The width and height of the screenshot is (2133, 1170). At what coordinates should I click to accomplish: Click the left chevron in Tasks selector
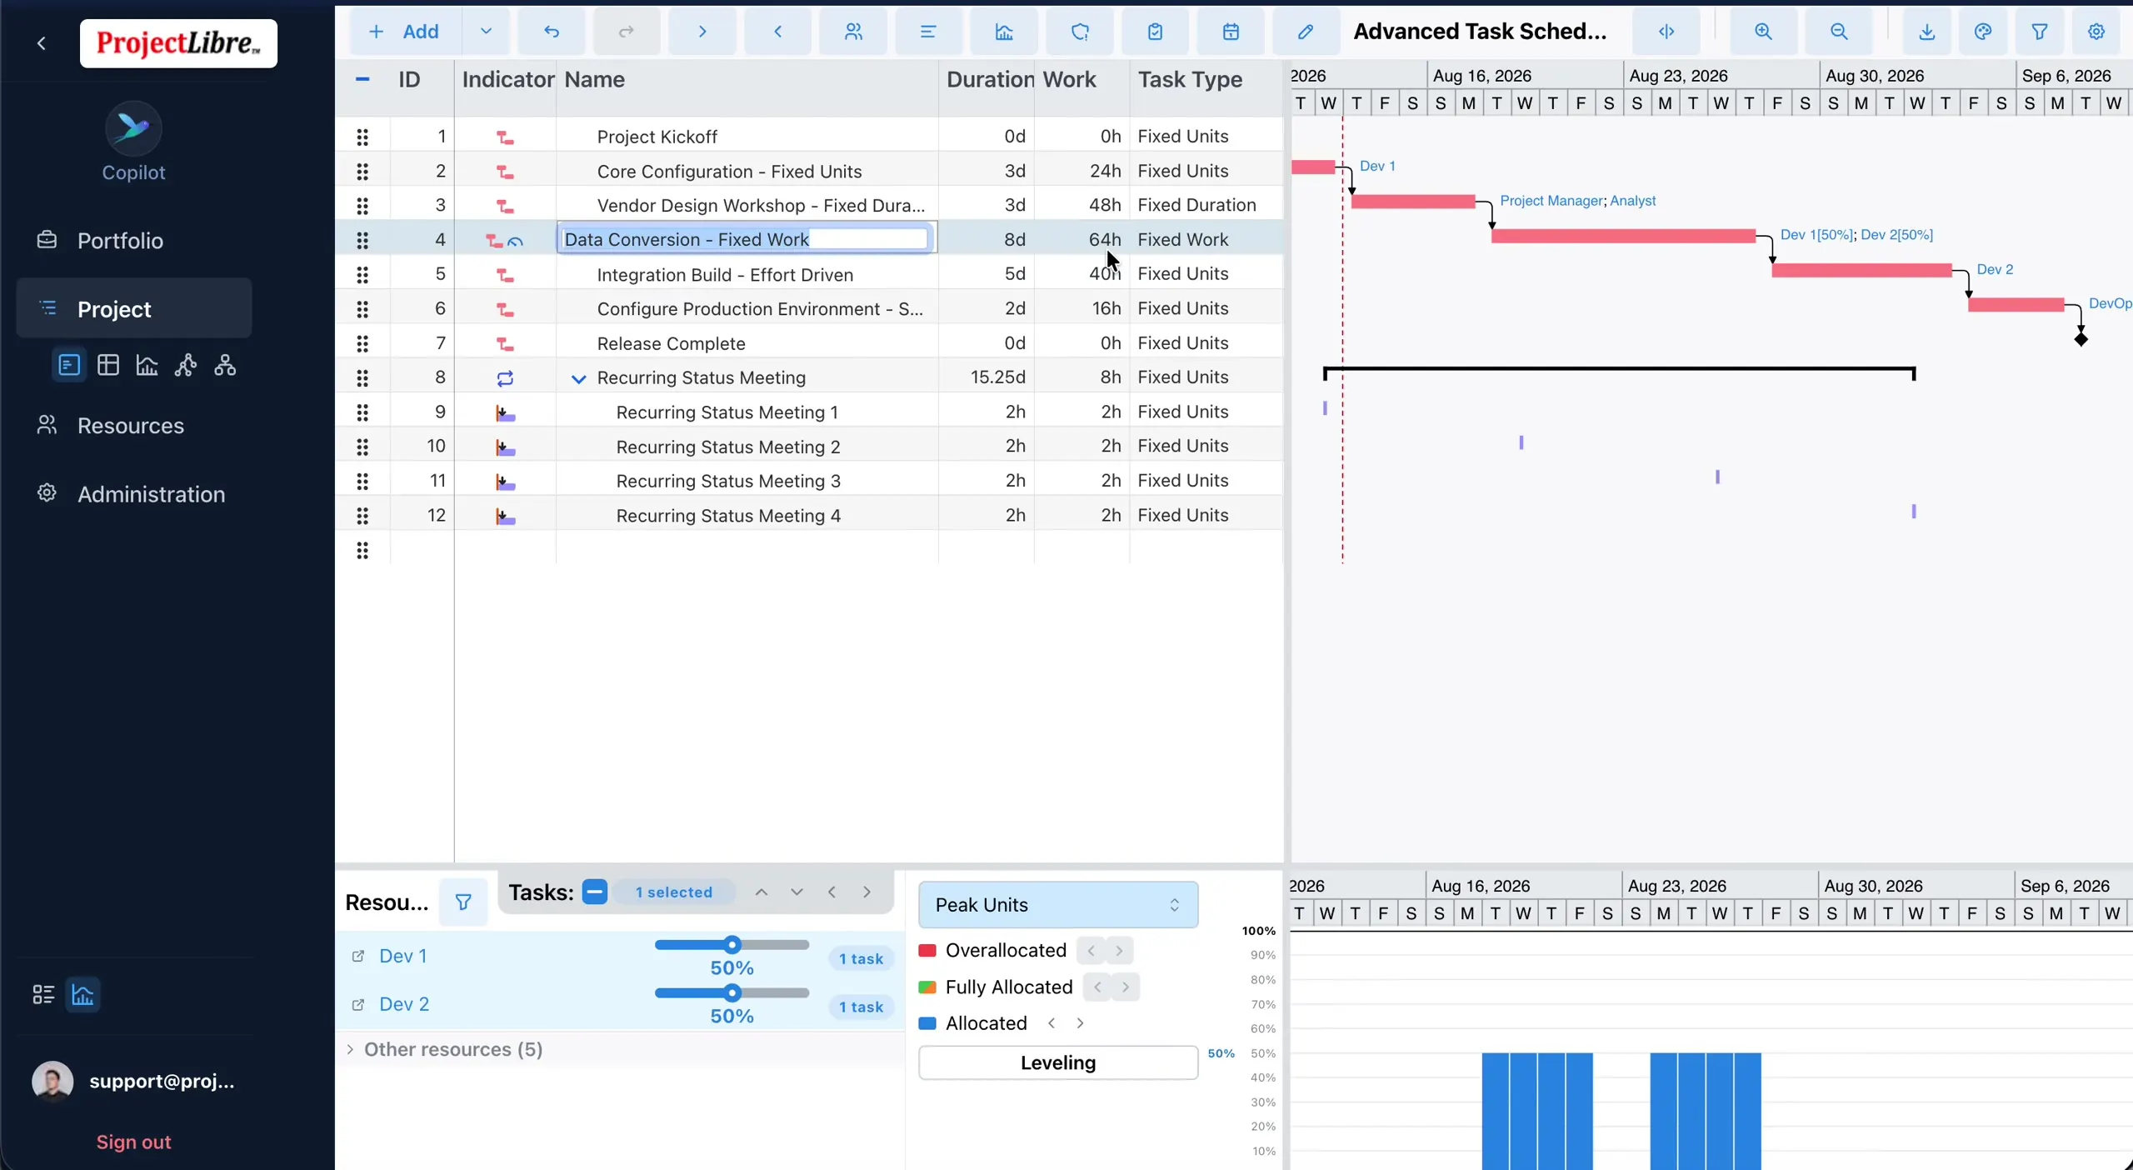832,892
